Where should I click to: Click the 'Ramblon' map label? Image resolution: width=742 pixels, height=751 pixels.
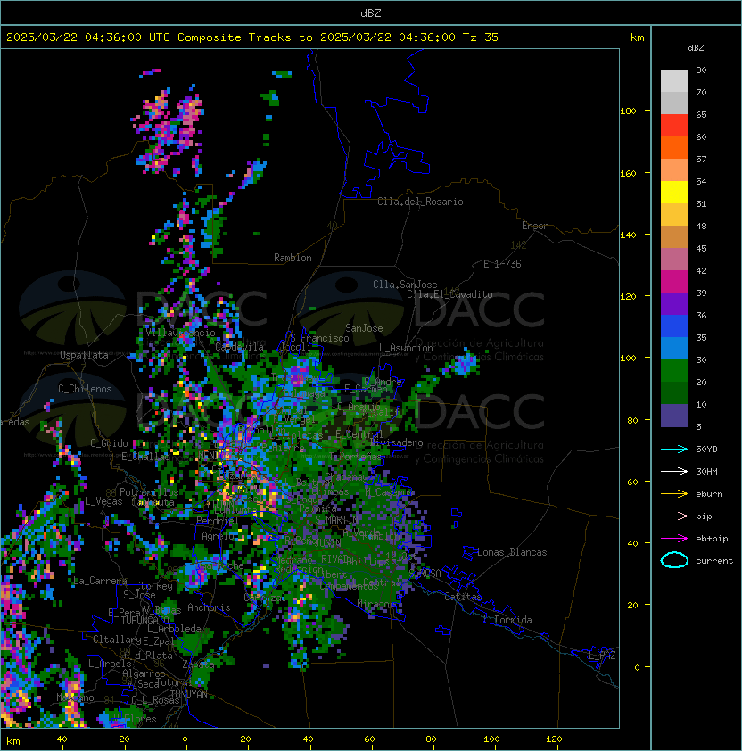[x=293, y=258]
